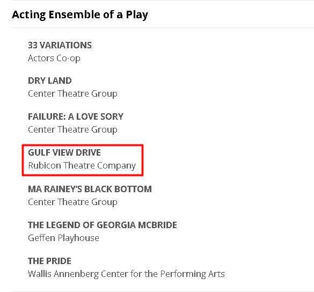The width and height of the screenshot is (314, 292).
Task: Click Geffen Playhouse theatre name
Action: (x=63, y=238)
